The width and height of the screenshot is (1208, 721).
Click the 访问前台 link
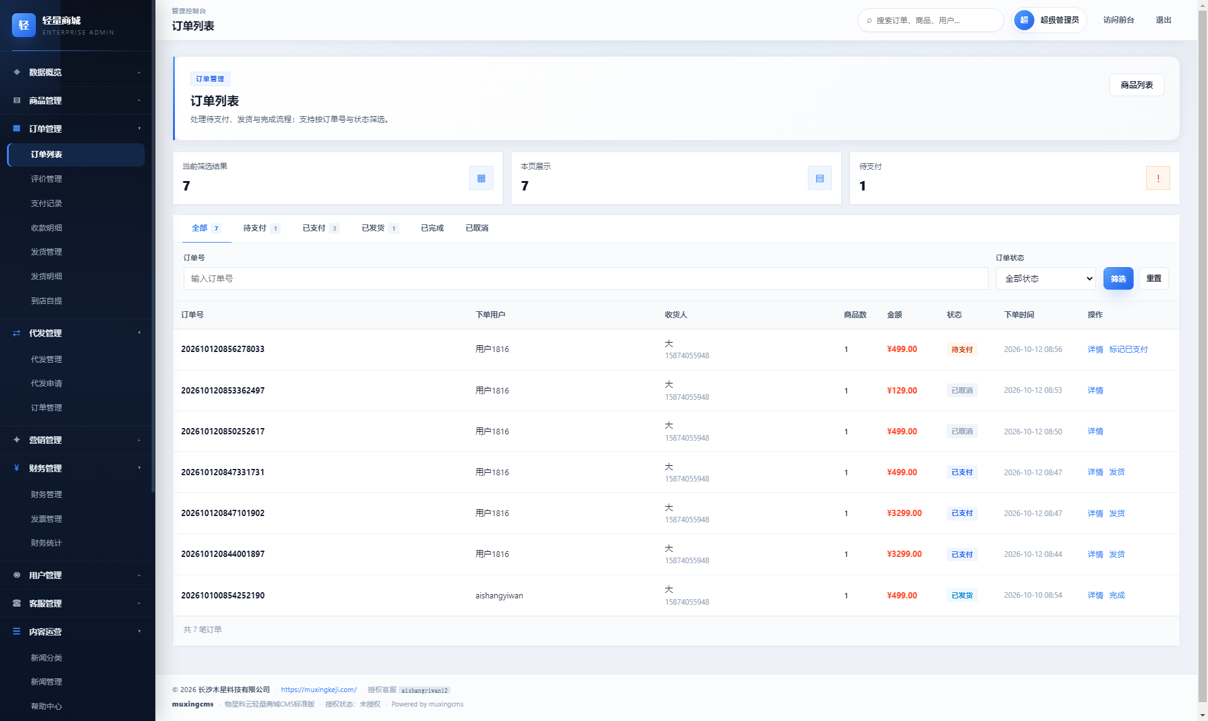click(x=1119, y=20)
